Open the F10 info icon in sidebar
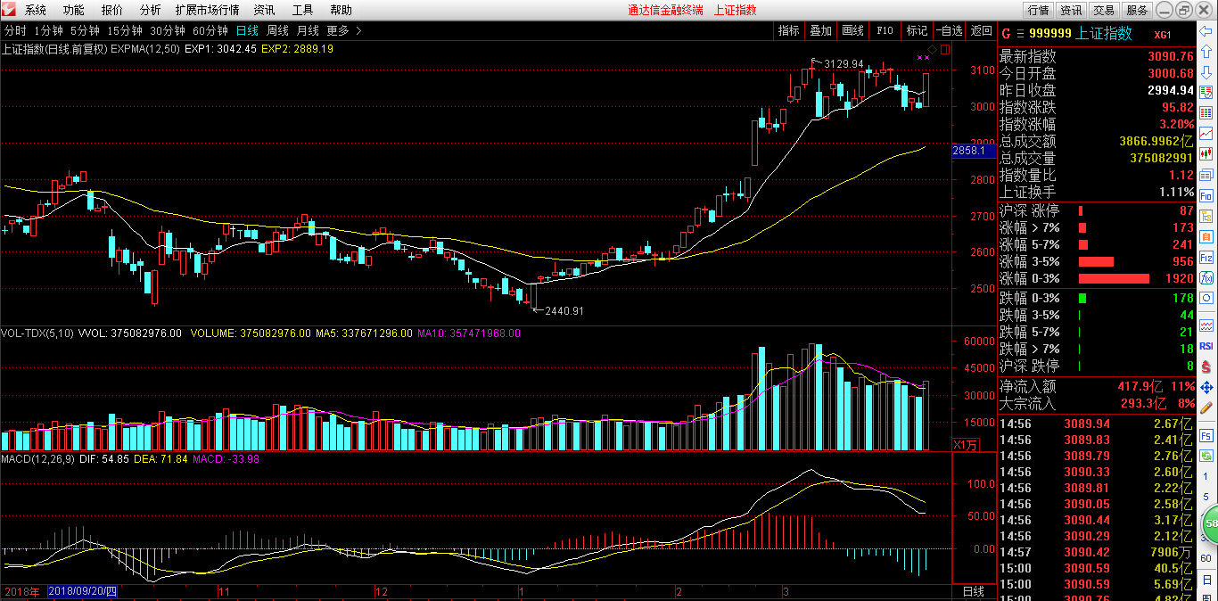The height and width of the screenshot is (601, 1218). pyautogui.click(x=1206, y=194)
